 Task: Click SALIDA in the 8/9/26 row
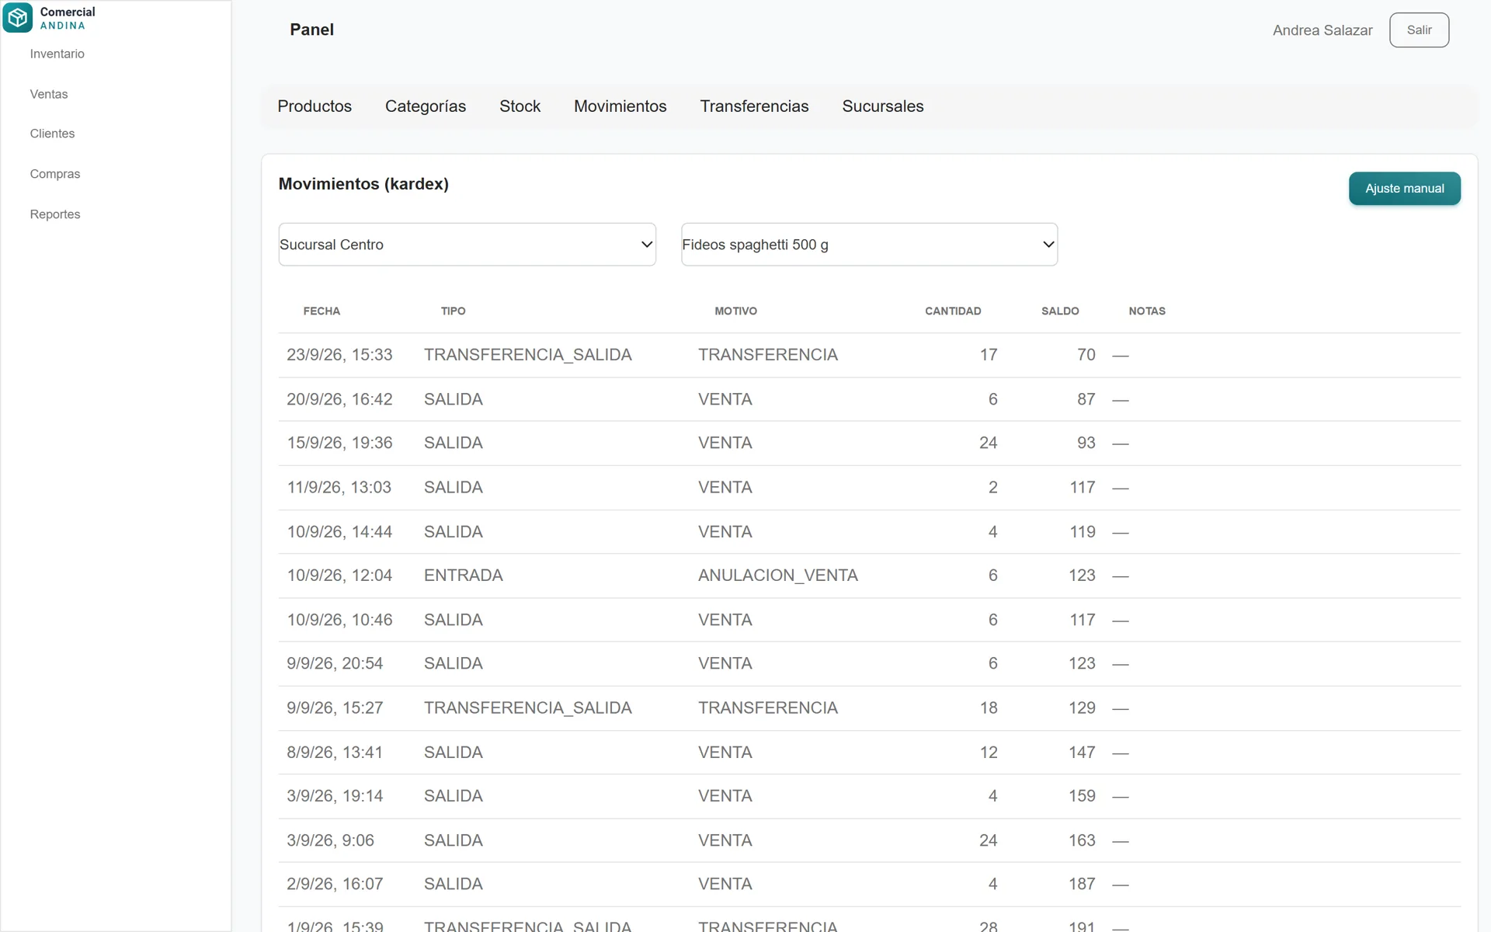[454, 753]
